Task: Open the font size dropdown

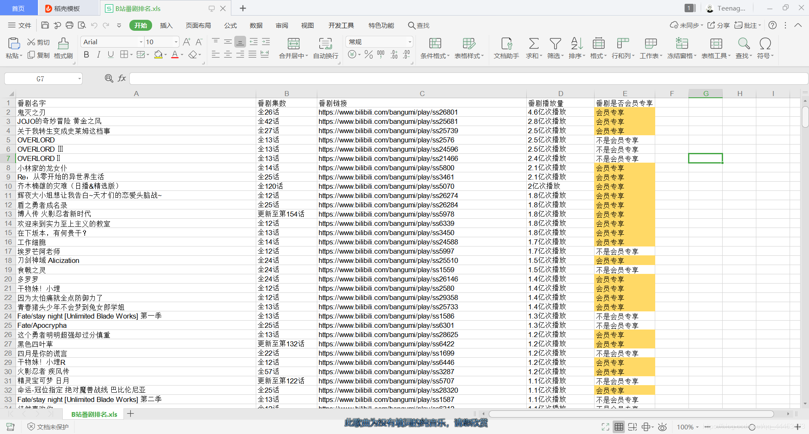Action: [176, 42]
